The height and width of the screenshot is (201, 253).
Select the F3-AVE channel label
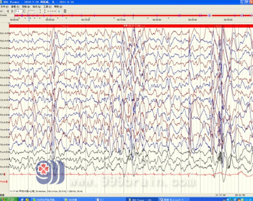click(x=4, y=48)
